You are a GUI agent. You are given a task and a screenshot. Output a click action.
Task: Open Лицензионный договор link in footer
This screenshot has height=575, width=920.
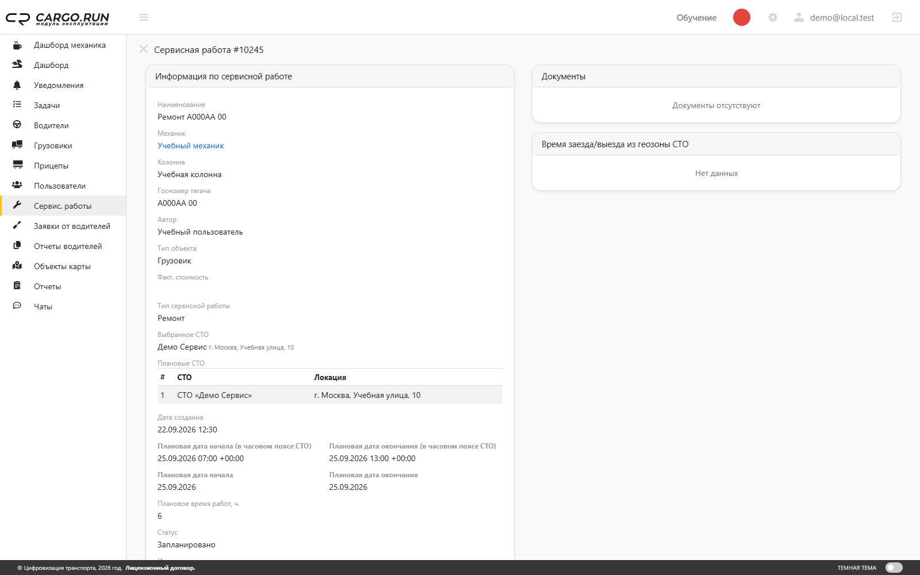pos(160,568)
